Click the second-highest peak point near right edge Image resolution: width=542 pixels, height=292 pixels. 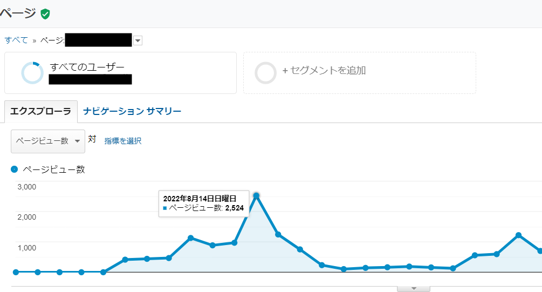(x=518, y=235)
